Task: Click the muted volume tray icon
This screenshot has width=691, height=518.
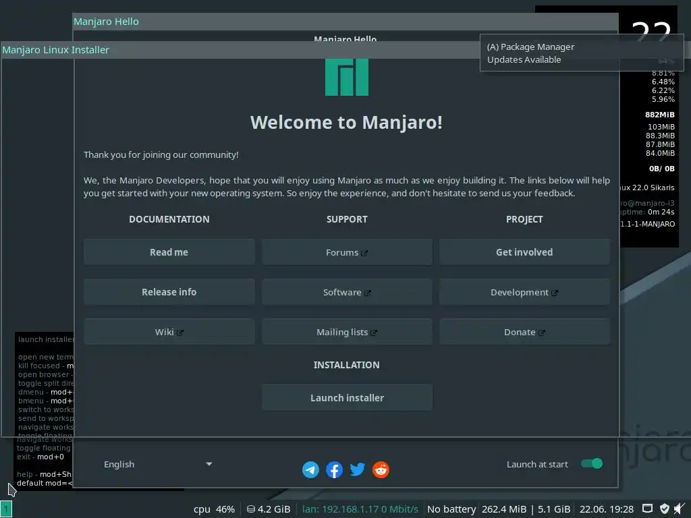Action: tap(680, 509)
